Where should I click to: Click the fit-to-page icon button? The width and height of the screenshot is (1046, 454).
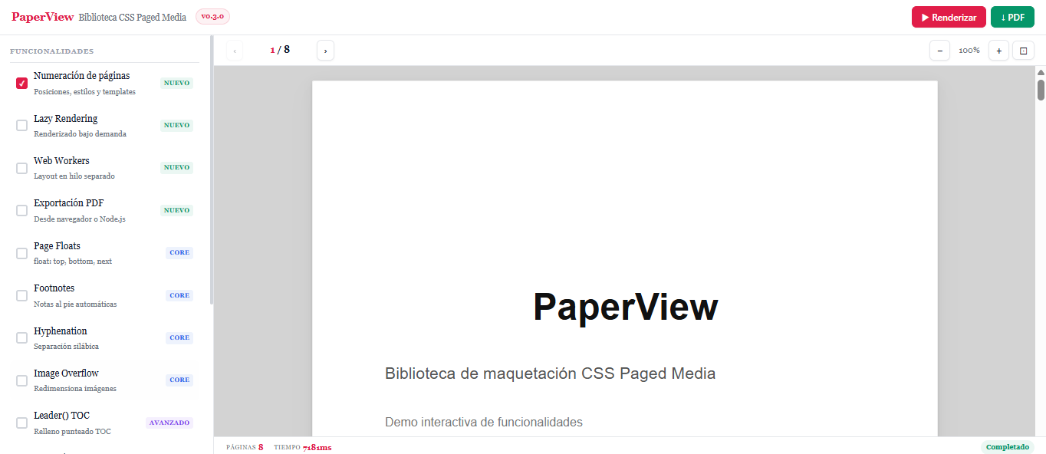click(1023, 51)
